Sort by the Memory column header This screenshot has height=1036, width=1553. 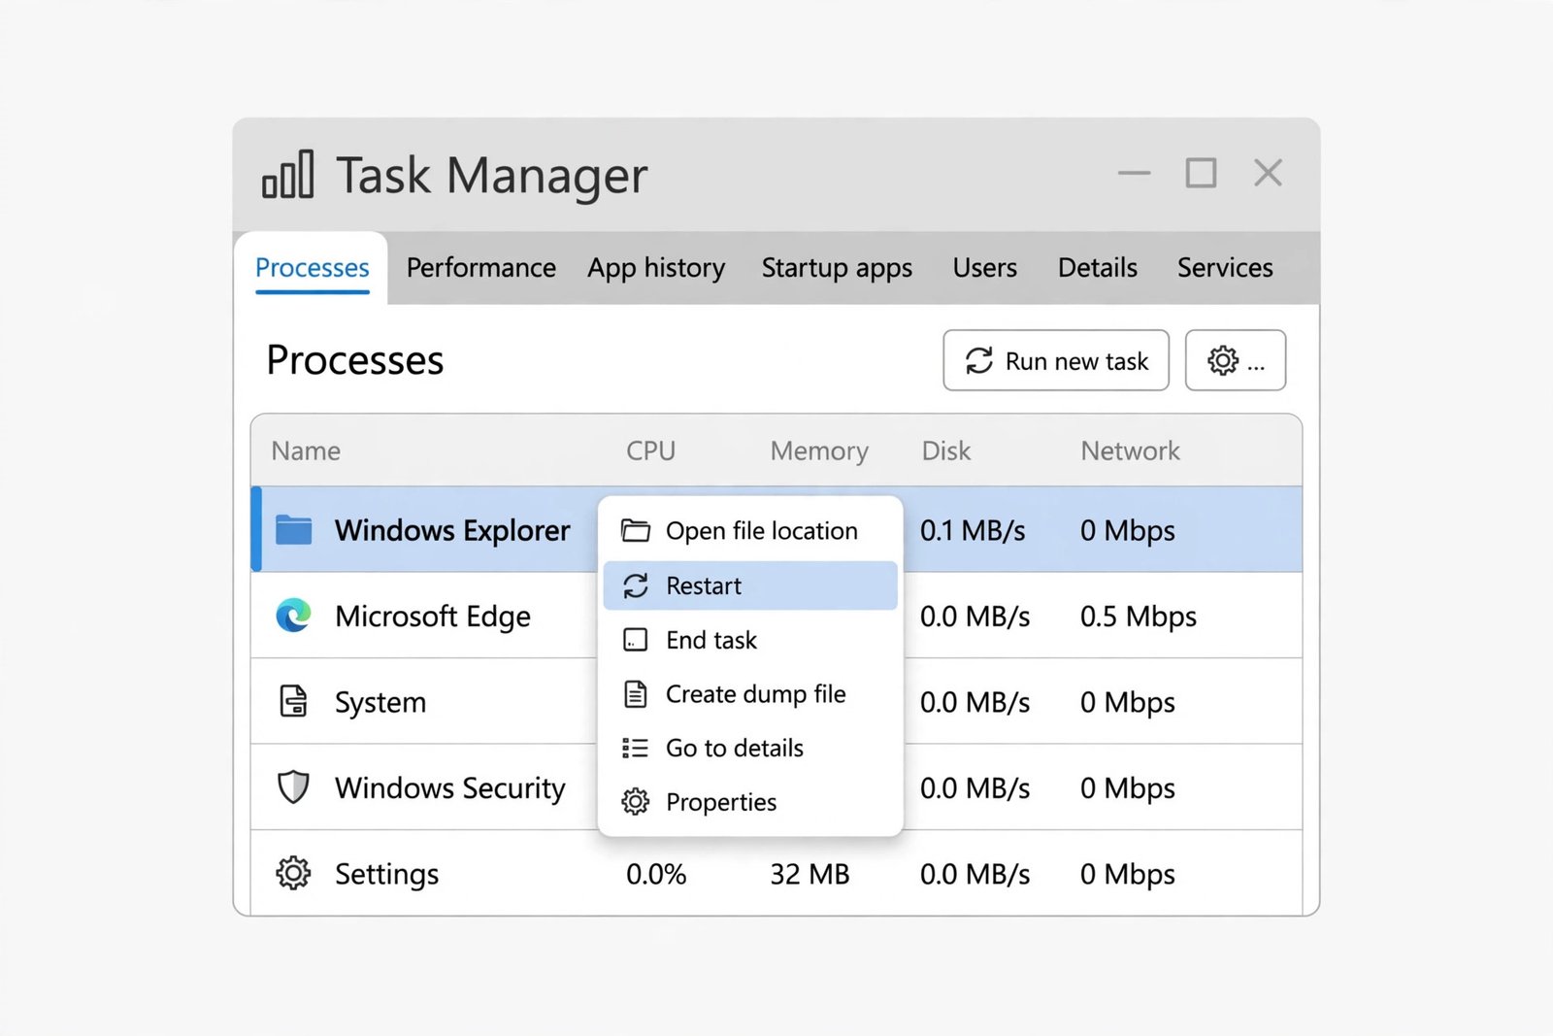[819, 451]
